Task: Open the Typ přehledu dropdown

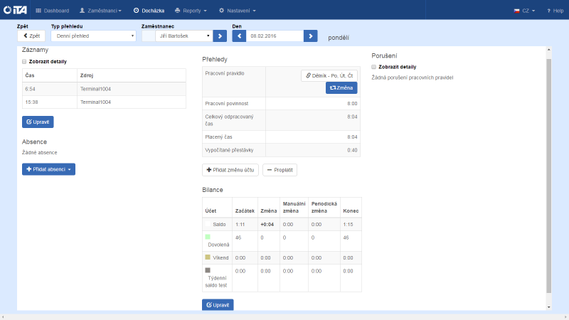Action: pyautogui.click(x=93, y=36)
